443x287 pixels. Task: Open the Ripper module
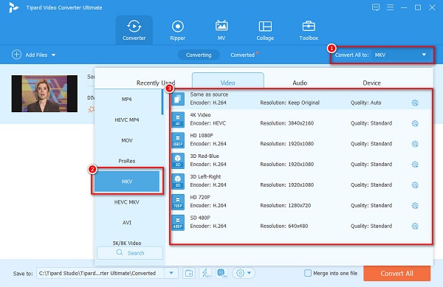[177, 30]
